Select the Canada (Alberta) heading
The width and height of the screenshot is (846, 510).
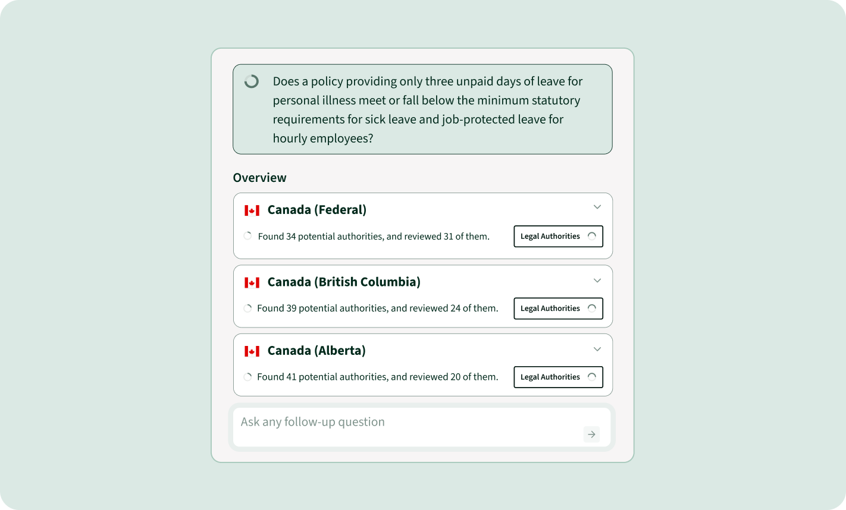(x=317, y=351)
